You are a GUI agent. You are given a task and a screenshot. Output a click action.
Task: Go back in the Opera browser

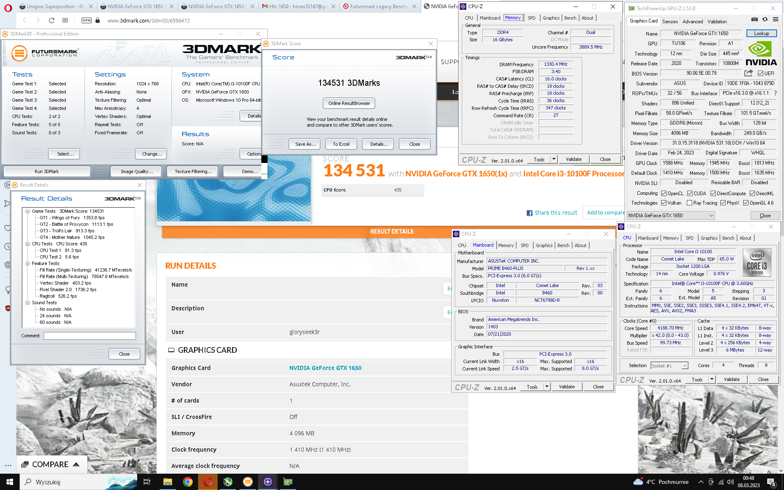[x=24, y=20]
